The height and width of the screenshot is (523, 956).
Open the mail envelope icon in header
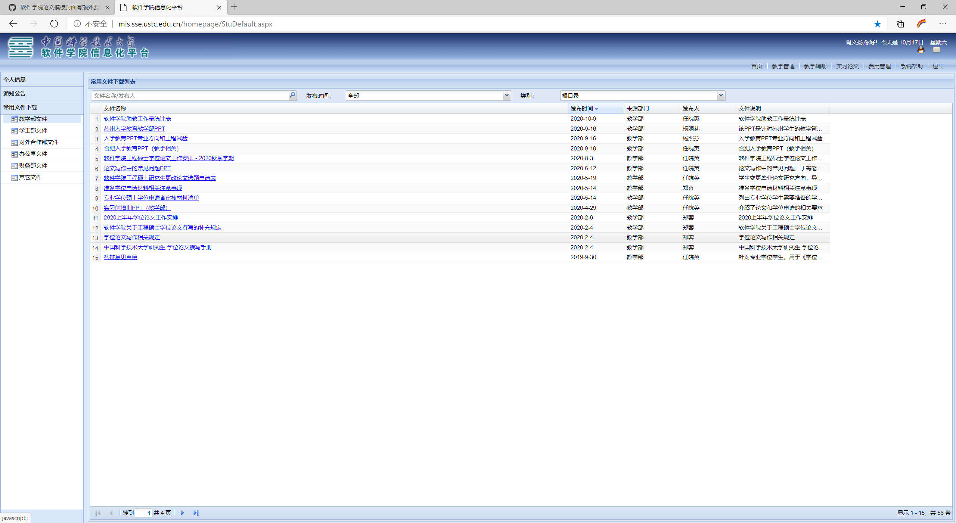pos(936,50)
